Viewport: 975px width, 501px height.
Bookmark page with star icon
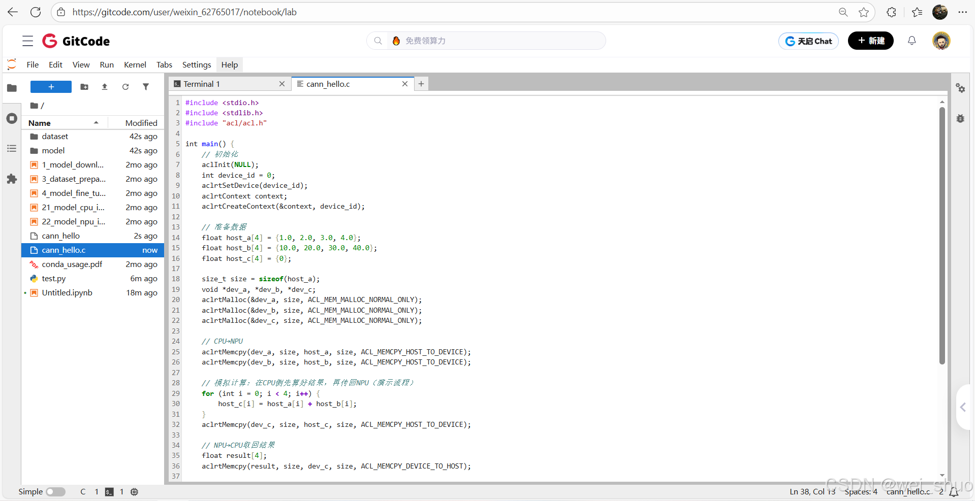click(x=864, y=12)
